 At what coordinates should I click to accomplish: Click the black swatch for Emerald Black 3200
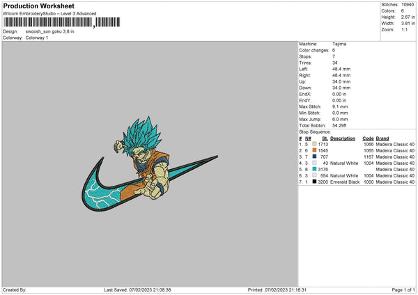point(314,182)
